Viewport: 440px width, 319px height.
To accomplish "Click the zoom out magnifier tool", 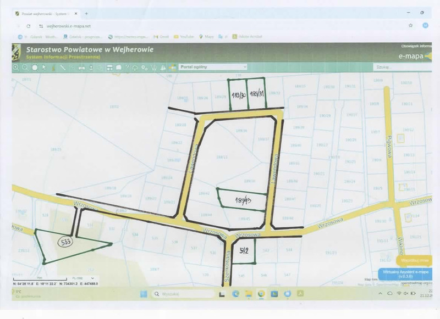I will click(25, 68).
